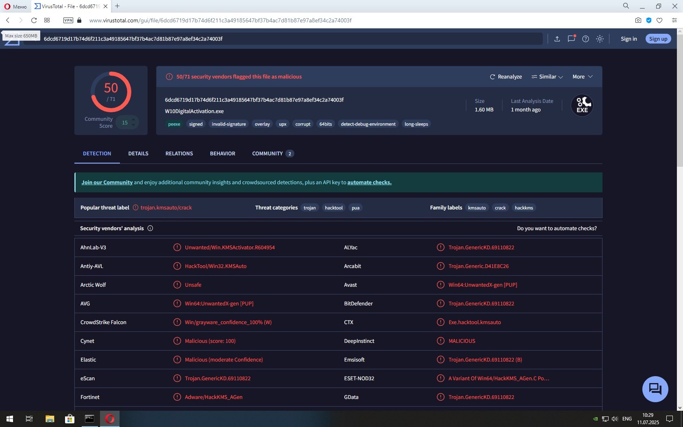
Task: Select the upx tag
Action: pos(283,124)
